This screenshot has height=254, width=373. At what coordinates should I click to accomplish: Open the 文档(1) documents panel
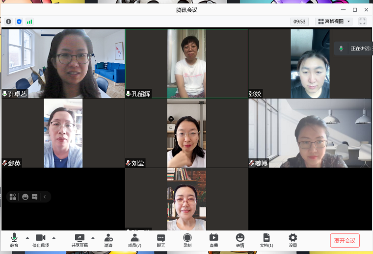pyautogui.click(x=266, y=240)
